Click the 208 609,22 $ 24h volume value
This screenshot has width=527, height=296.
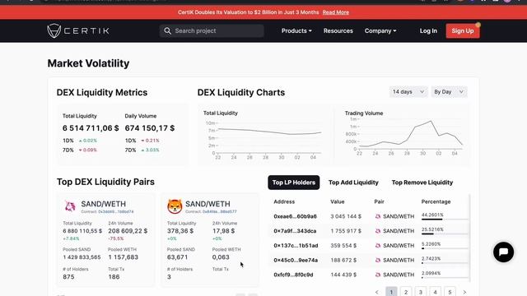[128, 231]
